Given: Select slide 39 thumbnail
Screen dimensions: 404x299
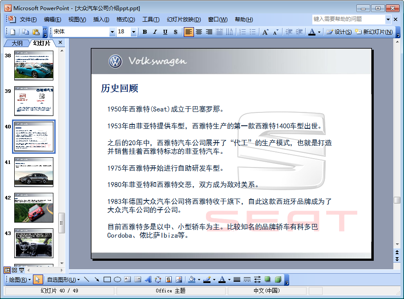Looking at the screenshot, I should point(34,101).
